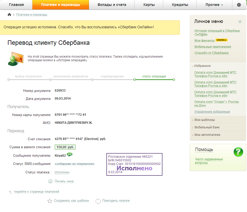The height and width of the screenshot is (212, 247).
Task: Click подтверждение step in progress bar
Action: coord(112,76)
